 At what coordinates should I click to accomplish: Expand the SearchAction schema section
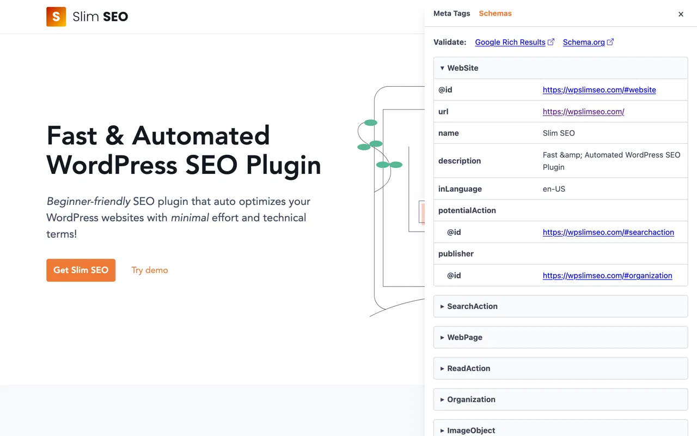click(x=472, y=306)
